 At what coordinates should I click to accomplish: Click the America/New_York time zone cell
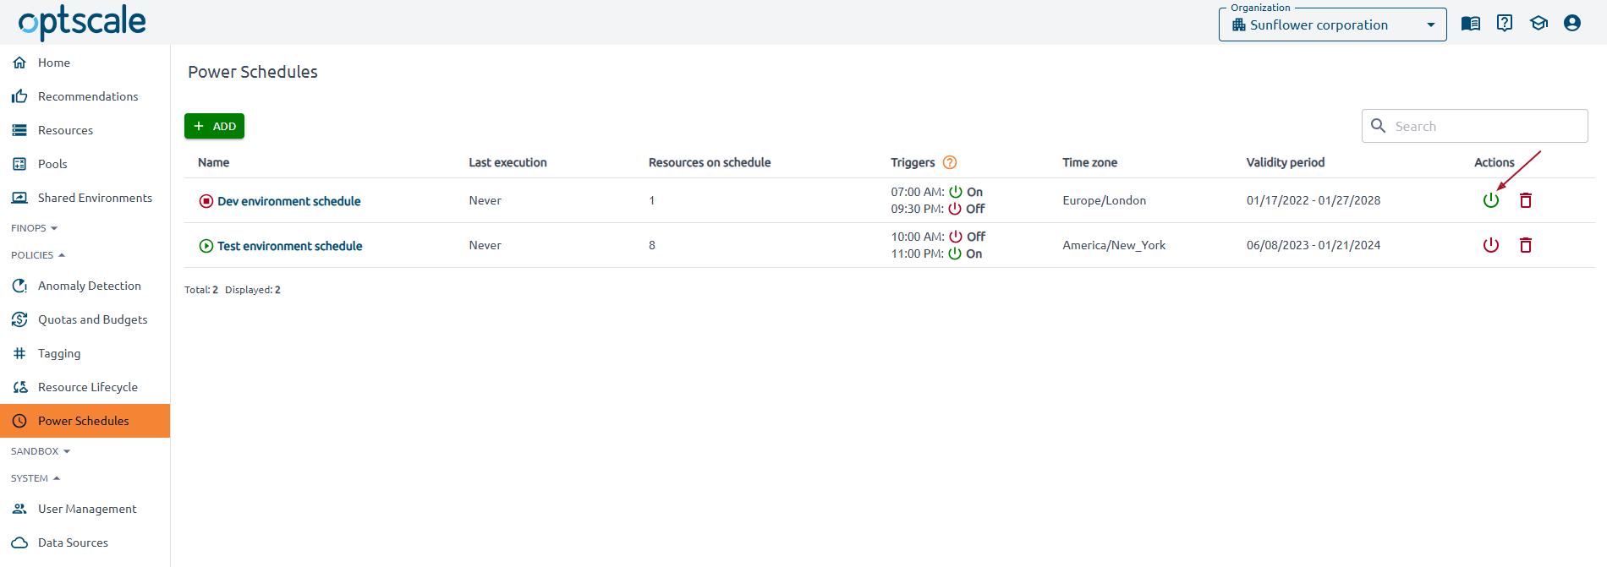point(1114,245)
